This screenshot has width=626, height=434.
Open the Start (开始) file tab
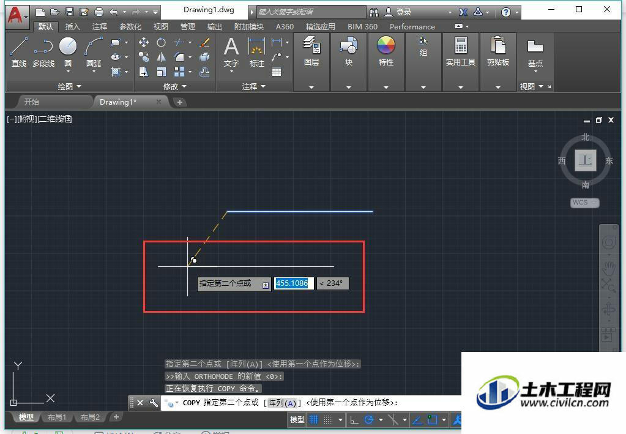click(x=32, y=102)
